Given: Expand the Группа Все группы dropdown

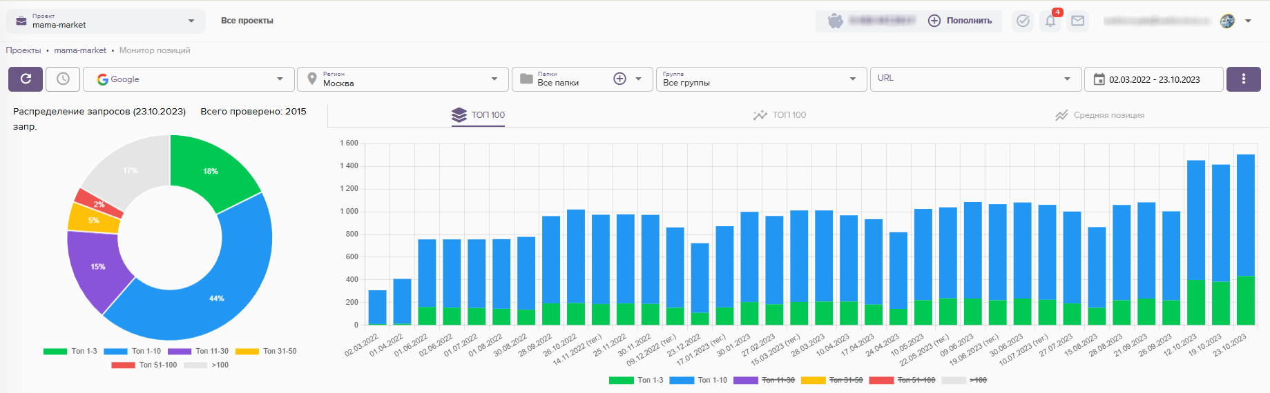Looking at the screenshot, I should pos(760,79).
